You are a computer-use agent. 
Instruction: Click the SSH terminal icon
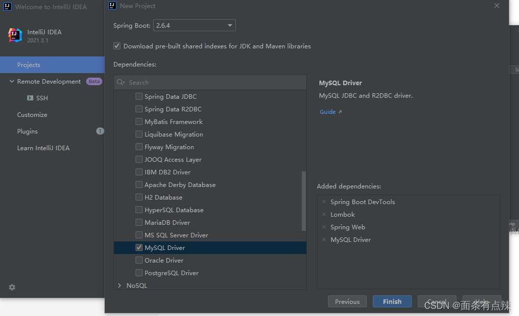pos(30,98)
